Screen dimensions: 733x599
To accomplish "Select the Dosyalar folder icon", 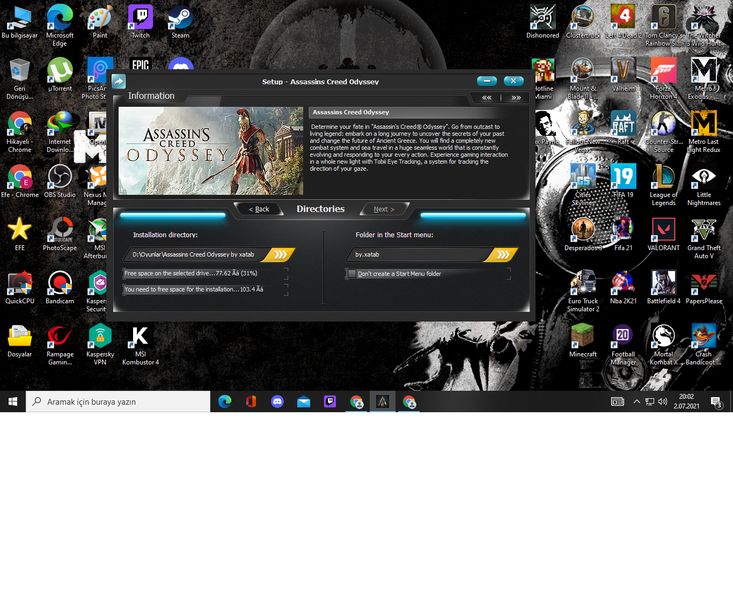I will point(20,341).
